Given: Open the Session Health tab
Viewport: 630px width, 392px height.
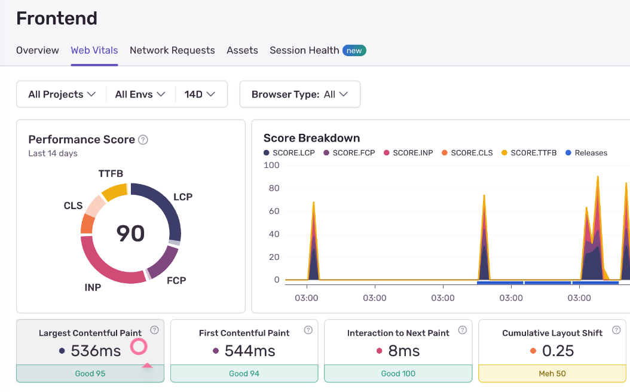Looking at the screenshot, I should (305, 50).
